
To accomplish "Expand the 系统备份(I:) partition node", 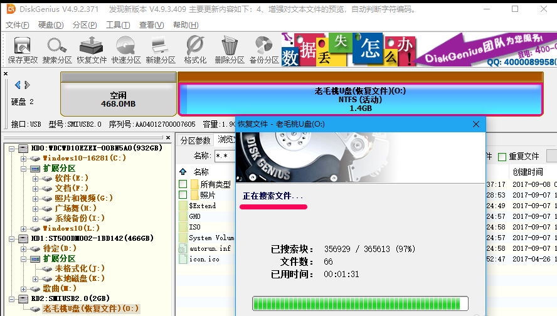I will 35,219.
